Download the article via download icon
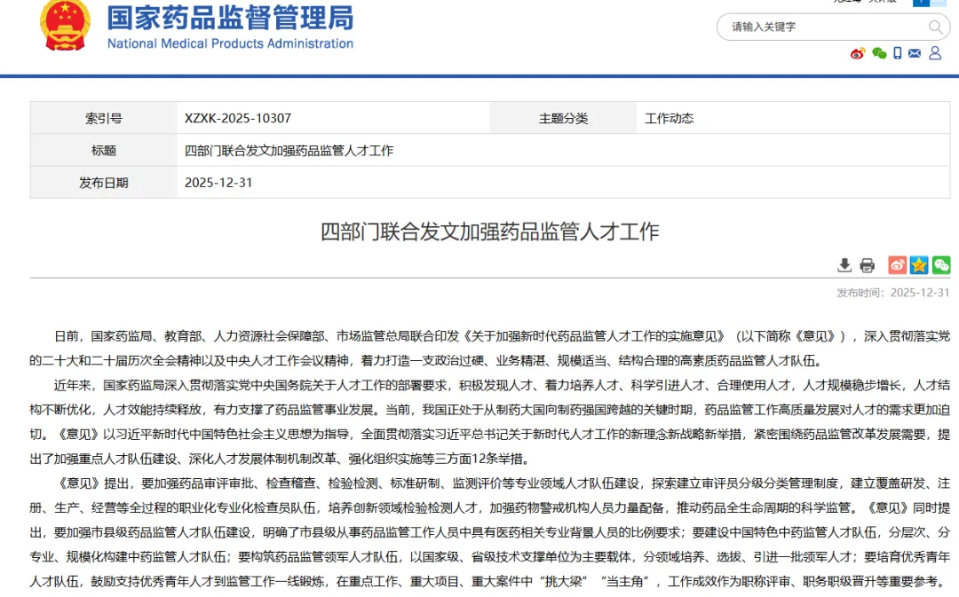 point(844,265)
